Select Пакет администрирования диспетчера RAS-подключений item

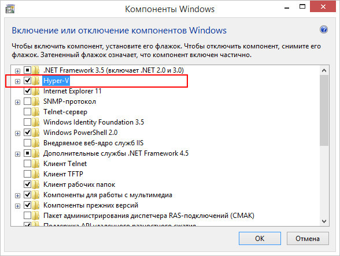pos(149,216)
